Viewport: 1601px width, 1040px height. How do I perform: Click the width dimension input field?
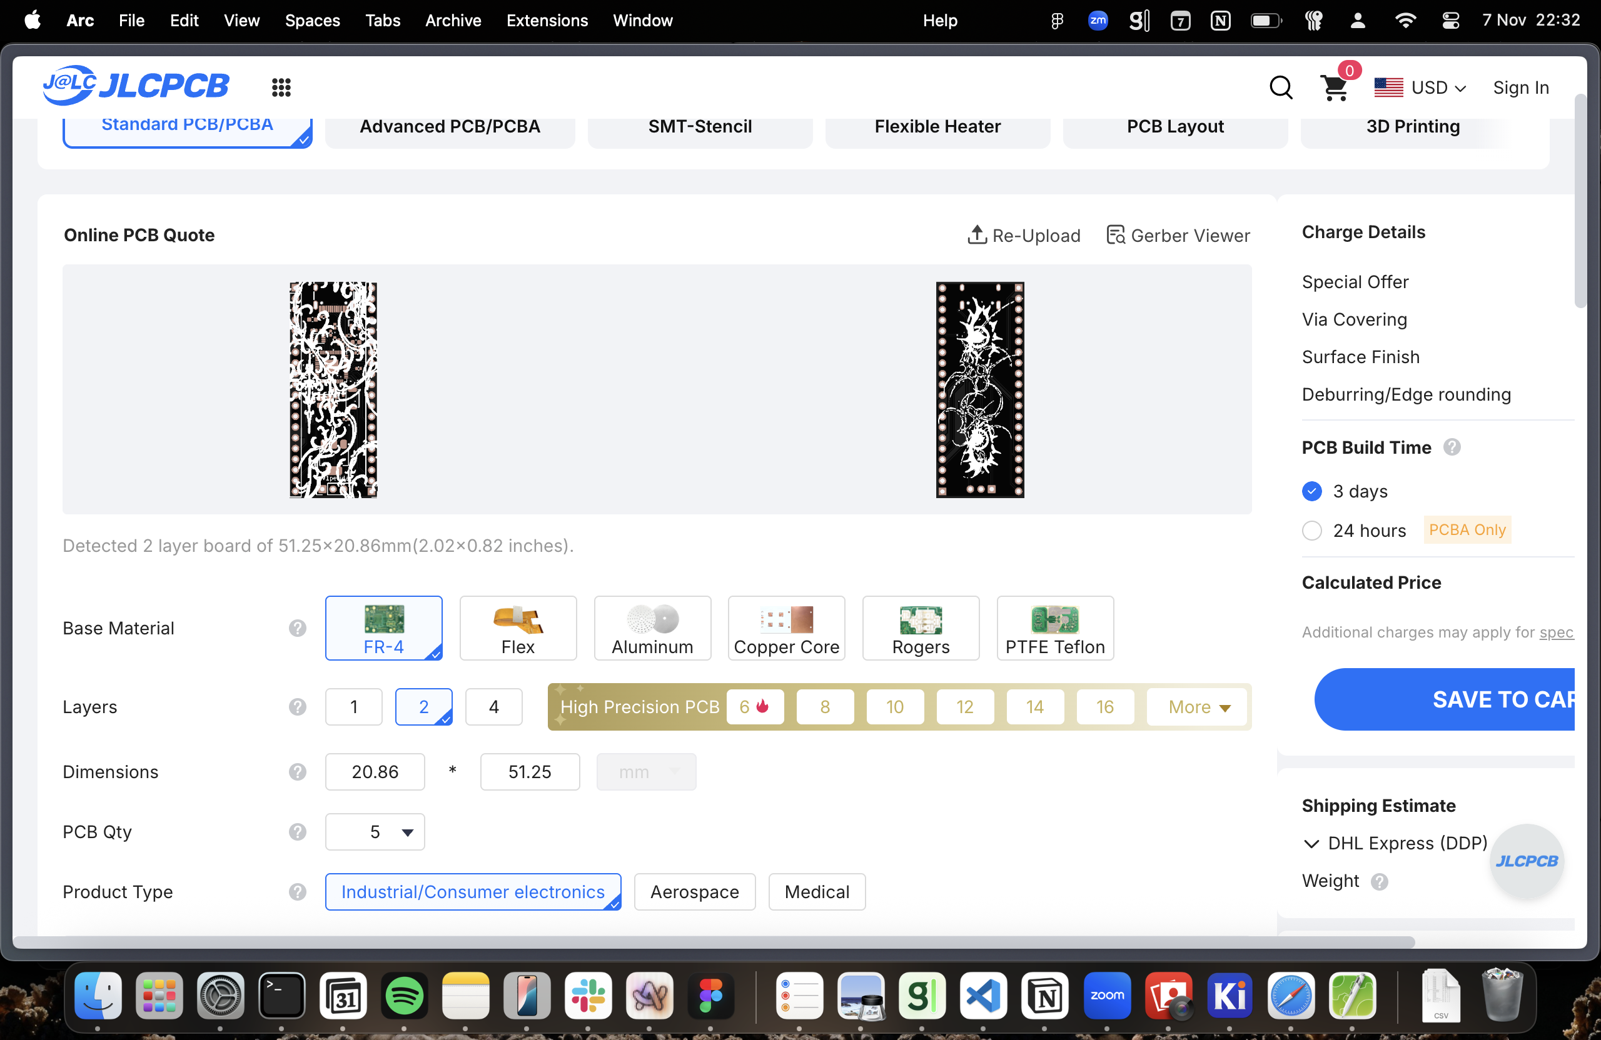coord(375,772)
